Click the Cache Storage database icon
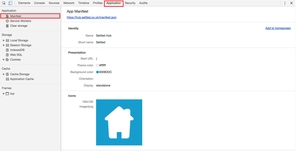The image size is (296, 151). tap(7, 74)
